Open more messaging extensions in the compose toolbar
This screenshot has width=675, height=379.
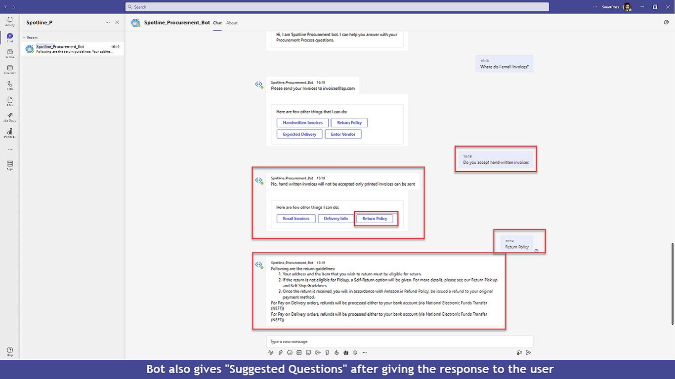365,352
